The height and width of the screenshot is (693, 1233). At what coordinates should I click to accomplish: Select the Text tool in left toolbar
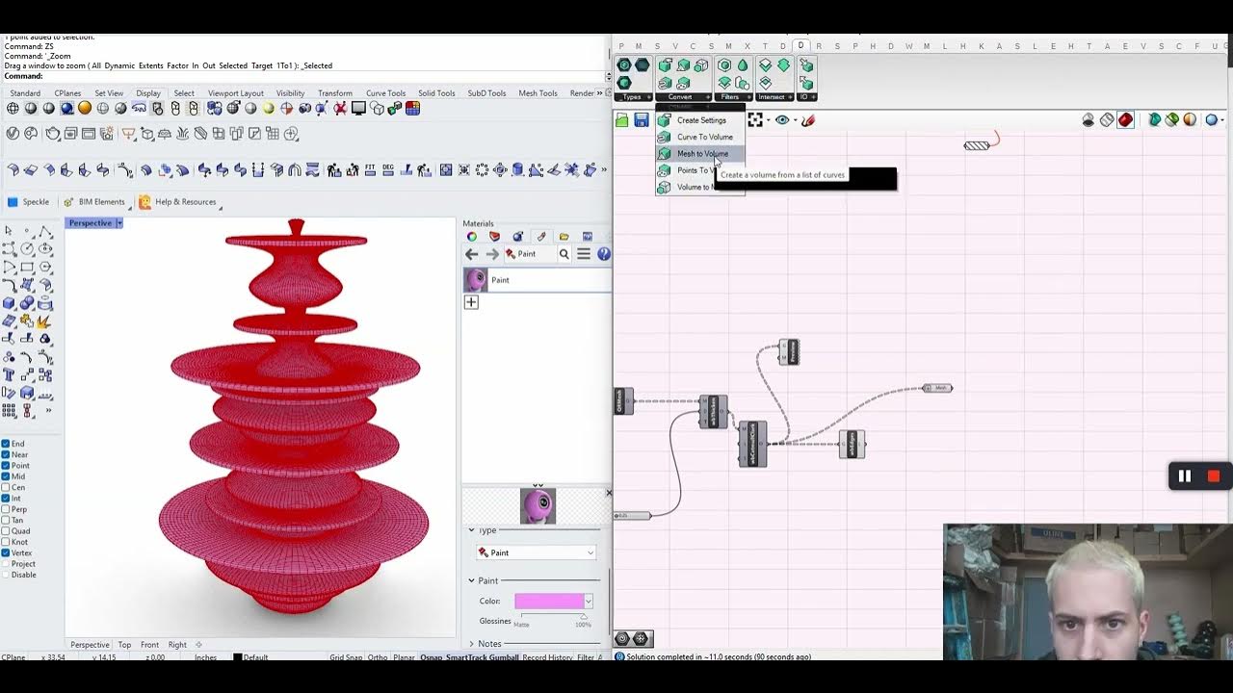9,374
